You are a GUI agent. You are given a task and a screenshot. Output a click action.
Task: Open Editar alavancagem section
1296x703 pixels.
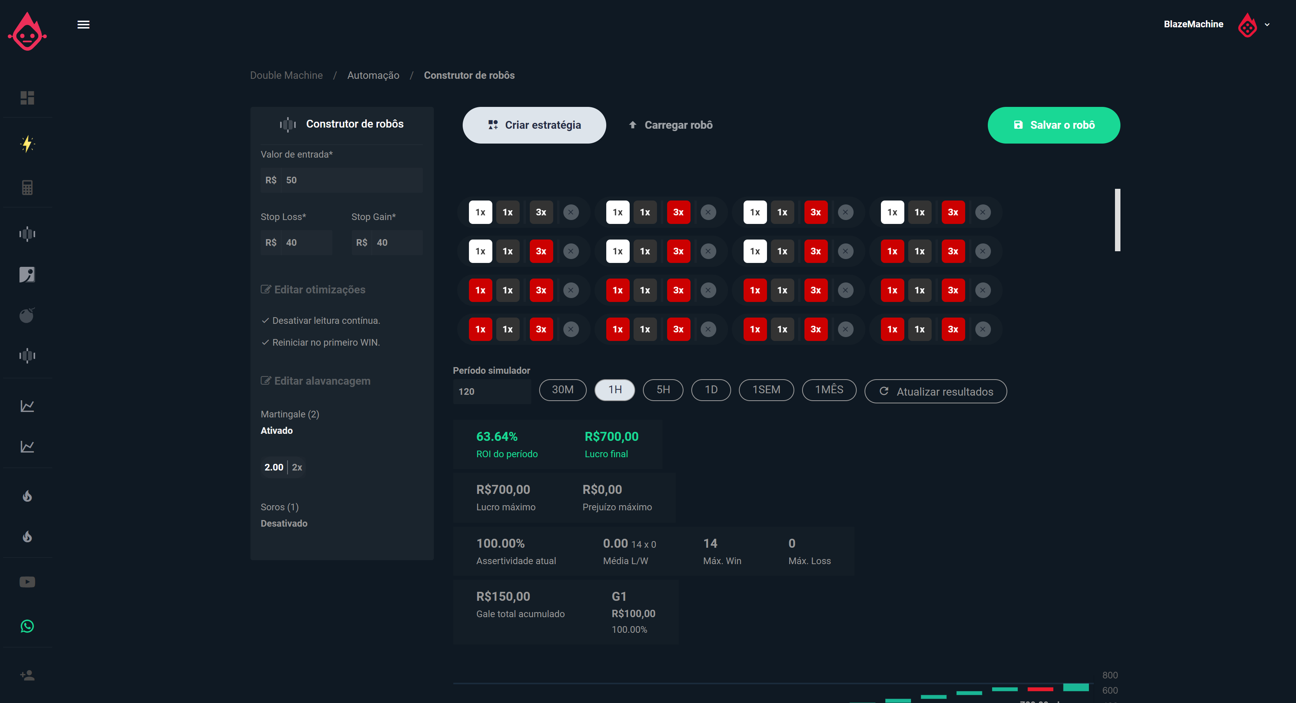[316, 381]
